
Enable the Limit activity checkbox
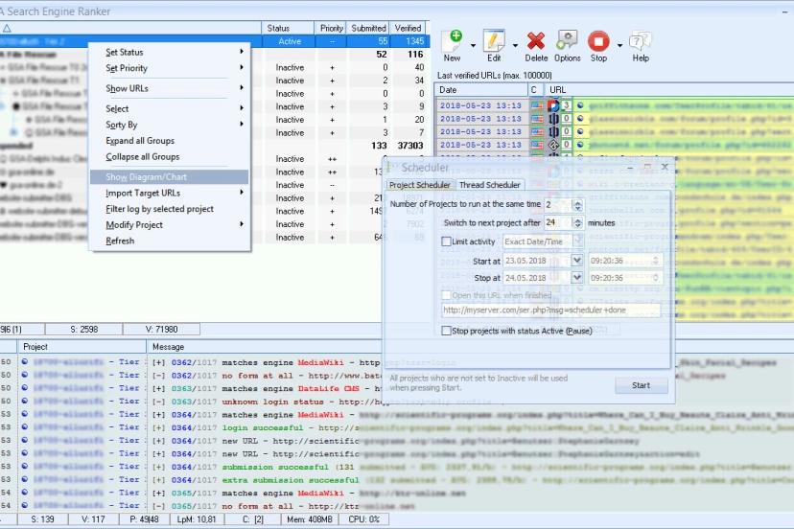pyautogui.click(x=446, y=241)
